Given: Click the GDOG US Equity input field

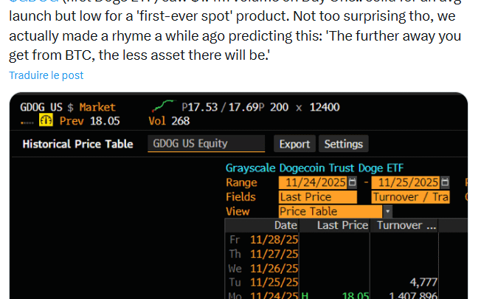Looking at the screenshot, I should tap(206, 144).
